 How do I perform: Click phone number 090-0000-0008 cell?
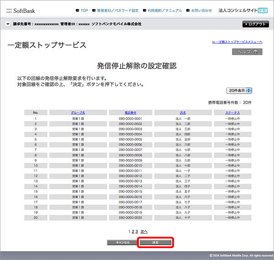(x=130, y=155)
